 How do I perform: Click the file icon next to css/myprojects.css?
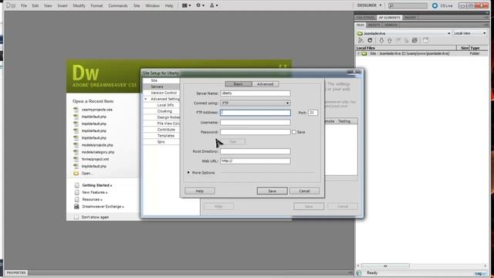[x=76, y=110]
